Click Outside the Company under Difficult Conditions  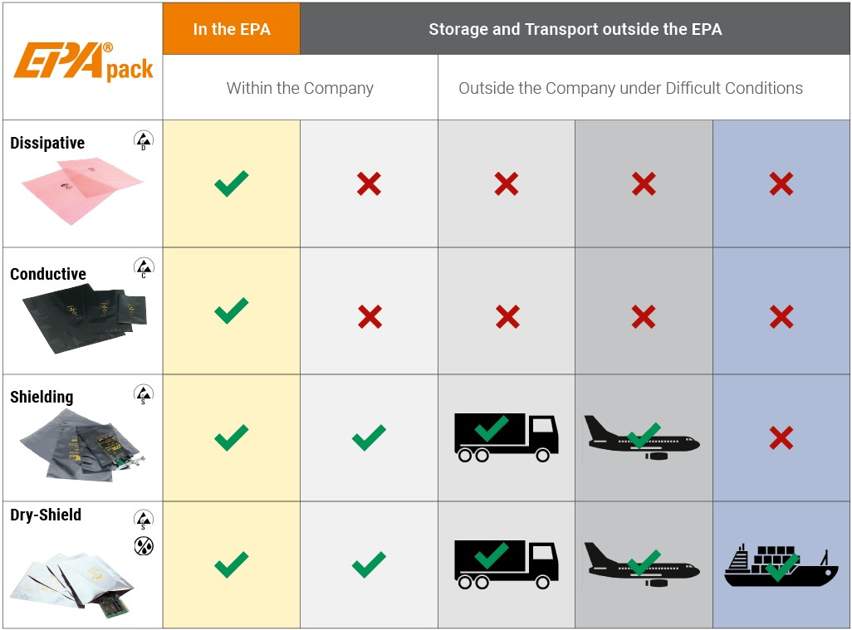(x=630, y=88)
